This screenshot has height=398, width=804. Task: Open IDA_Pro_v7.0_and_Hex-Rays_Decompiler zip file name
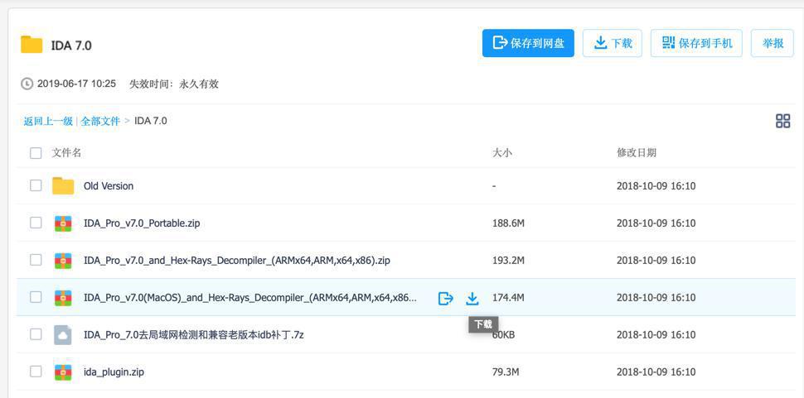(237, 261)
